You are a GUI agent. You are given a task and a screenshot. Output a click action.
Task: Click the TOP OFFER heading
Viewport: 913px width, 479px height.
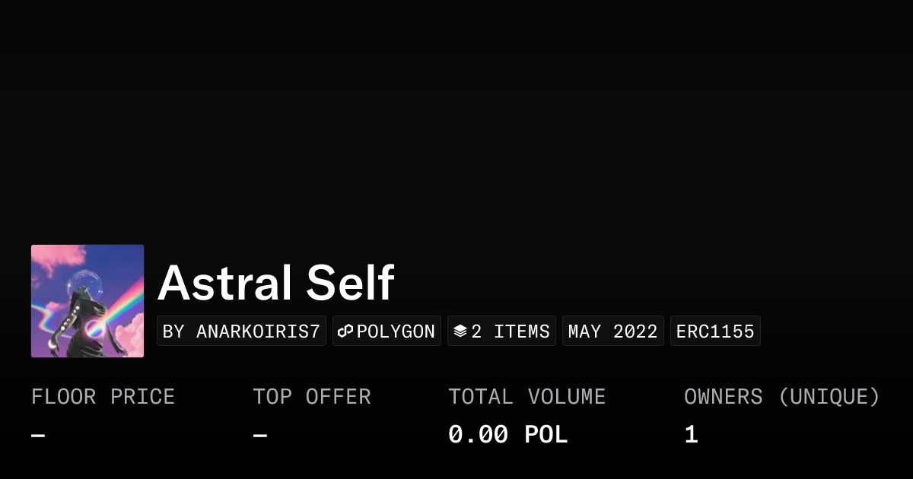point(312,397)
